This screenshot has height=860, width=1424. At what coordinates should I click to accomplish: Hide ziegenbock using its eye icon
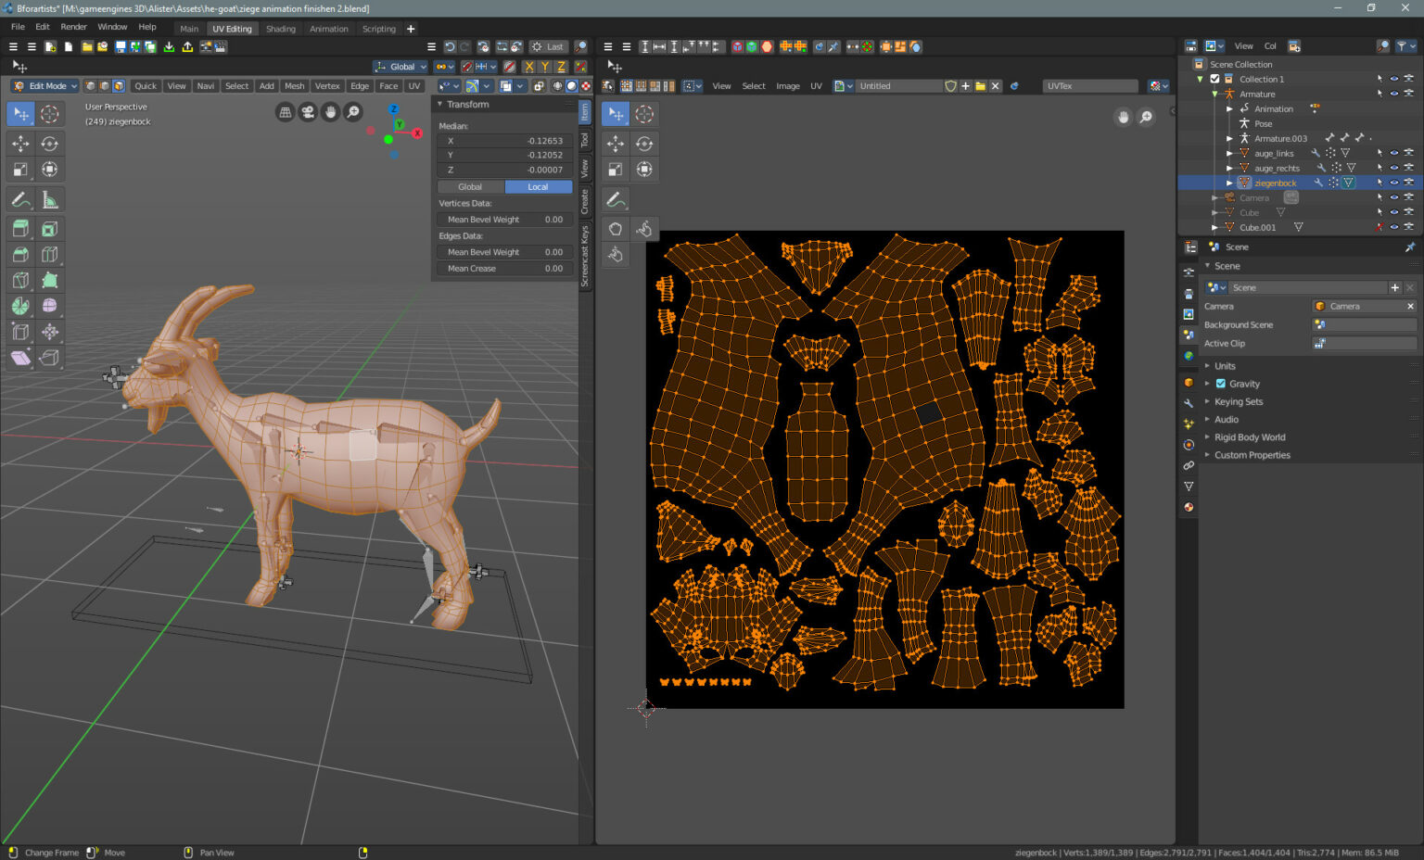tap(1393, 183)
